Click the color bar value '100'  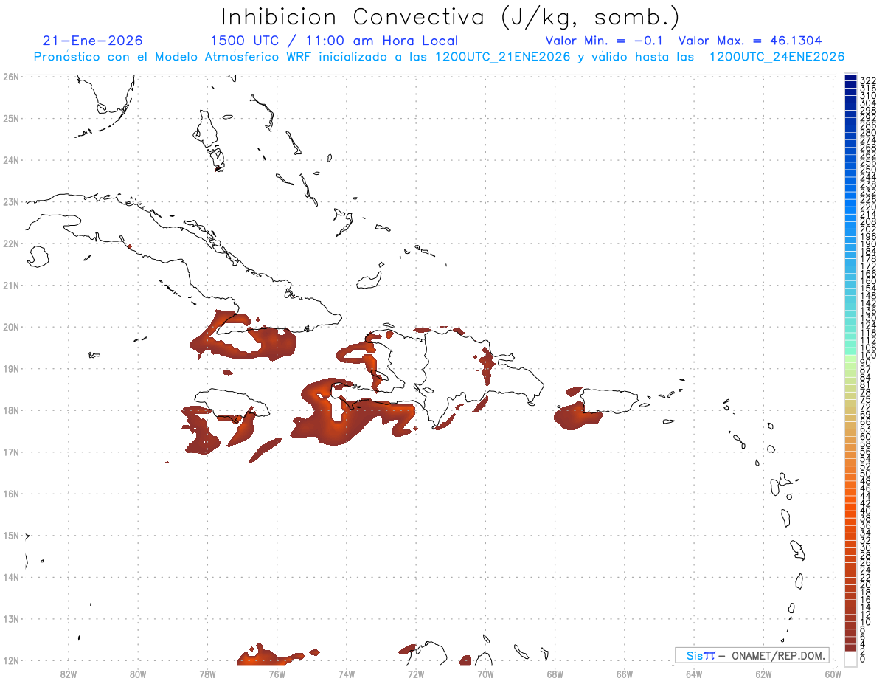[x=868, y=356]
